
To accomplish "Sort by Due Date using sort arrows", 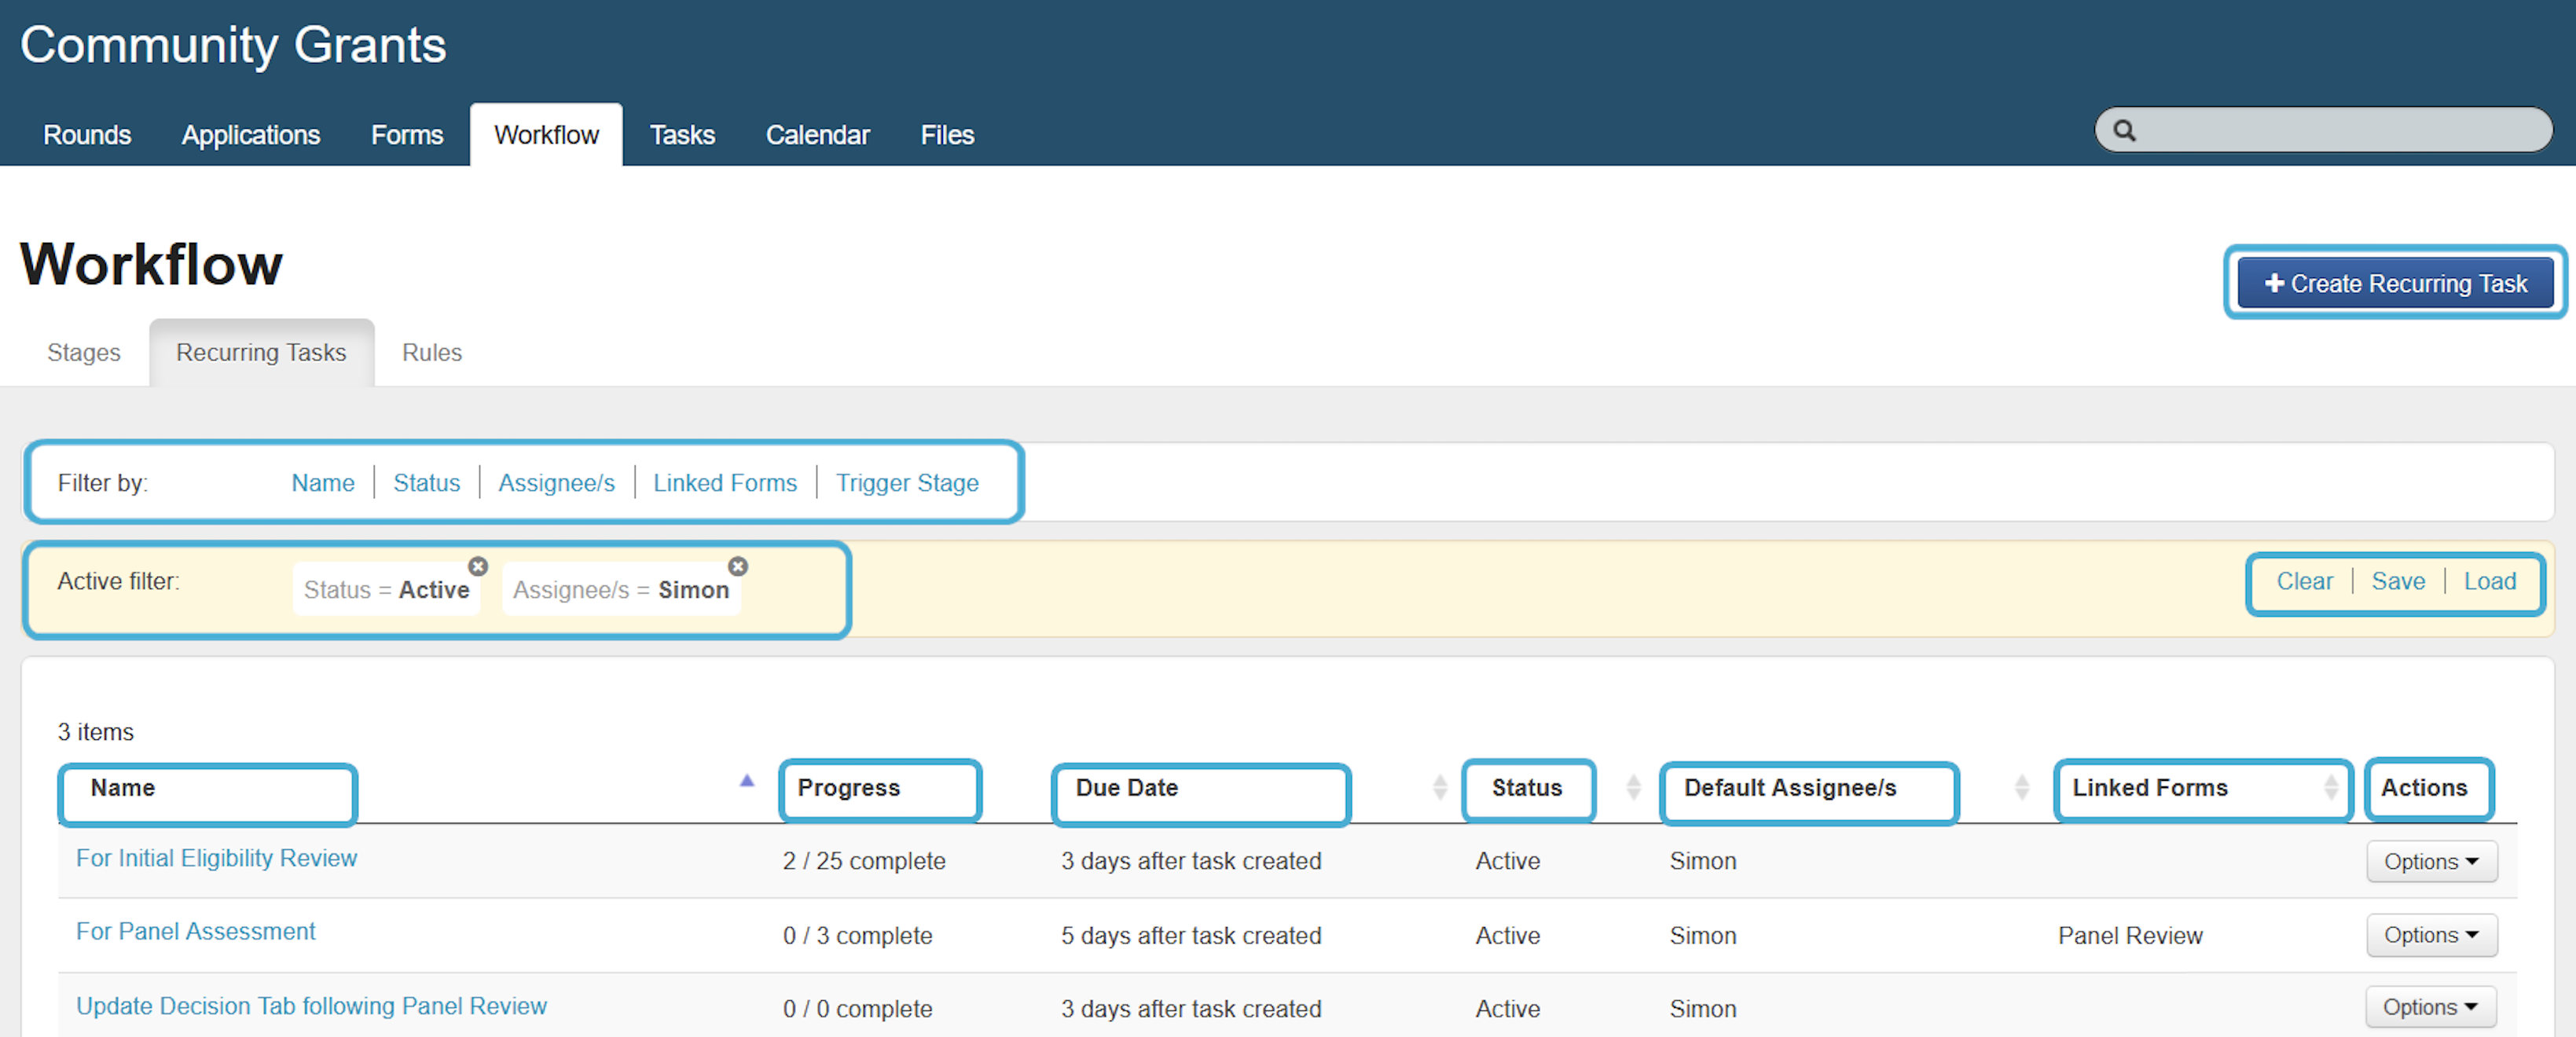I will (x=1439, y=787).
